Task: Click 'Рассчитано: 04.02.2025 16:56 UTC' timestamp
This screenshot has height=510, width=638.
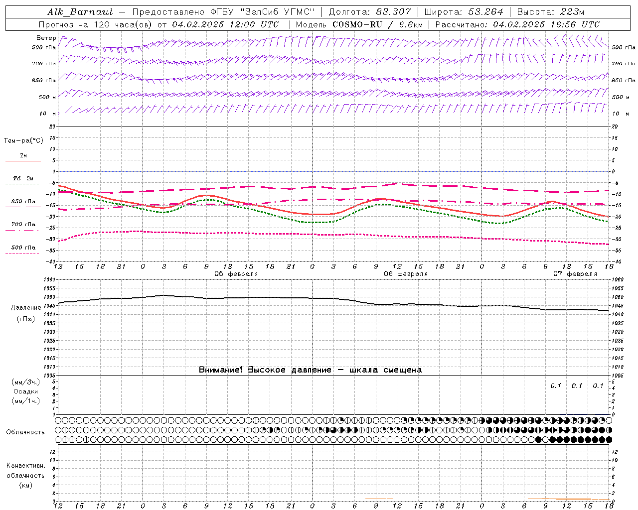Action: pyautogui.click(x=517, y=24)
